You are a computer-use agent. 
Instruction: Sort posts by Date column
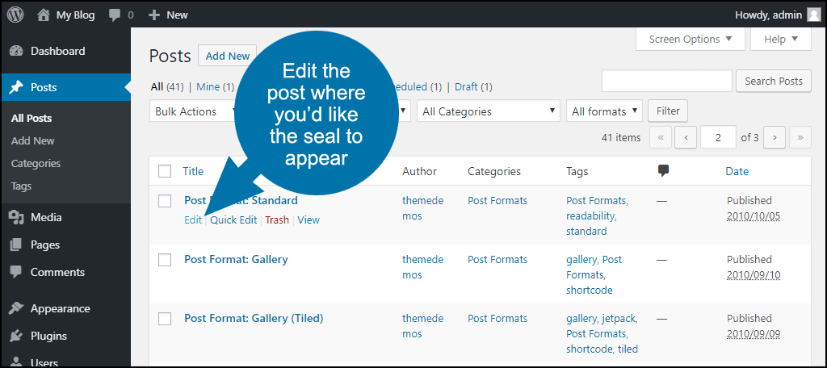pyautogui.click(x=737, y=171)
